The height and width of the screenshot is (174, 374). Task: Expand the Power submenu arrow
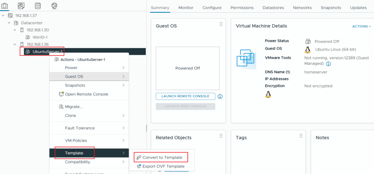coord(123,68)
